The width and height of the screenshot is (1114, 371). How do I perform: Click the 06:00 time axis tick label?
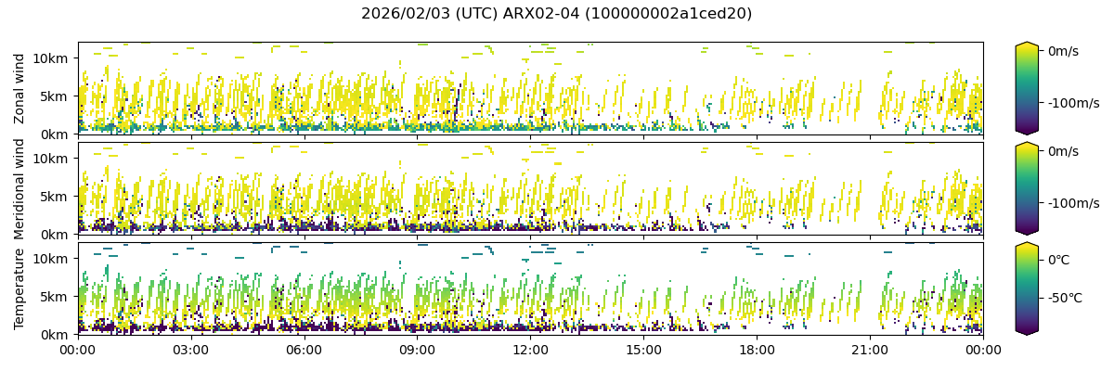(304, 350)
